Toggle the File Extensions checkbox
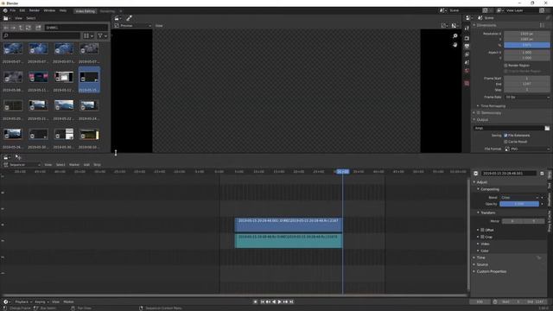The height and width of the screenshot is (311, 553). pos(505,136)
